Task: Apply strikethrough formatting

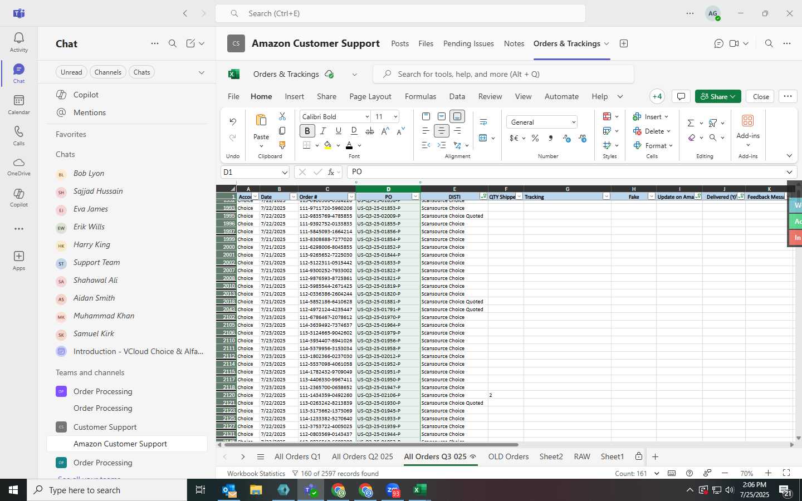Action: (x=370, y=131)
